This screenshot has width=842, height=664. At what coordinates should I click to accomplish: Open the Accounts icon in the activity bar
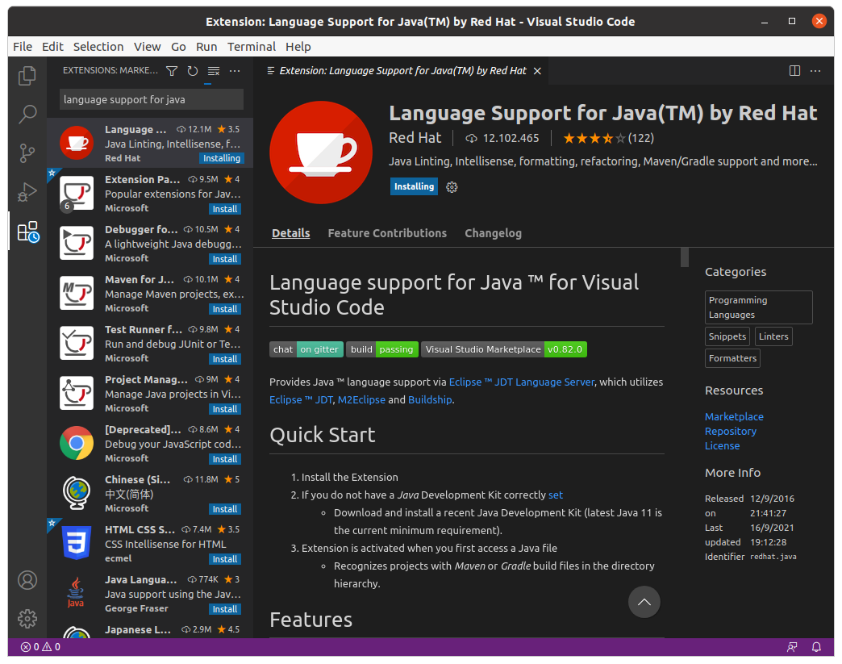click(27, 580)
